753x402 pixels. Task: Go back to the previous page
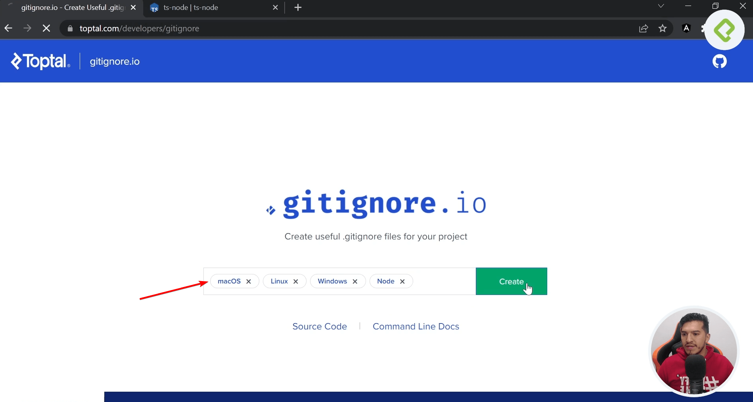pyautogui.click(x=8, y=28)
